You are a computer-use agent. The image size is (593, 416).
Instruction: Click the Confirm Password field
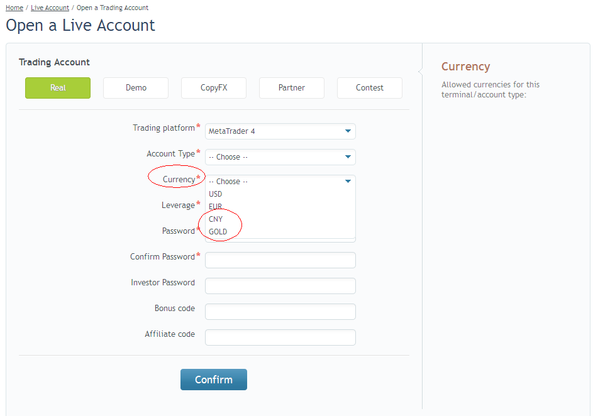point(280,260)
